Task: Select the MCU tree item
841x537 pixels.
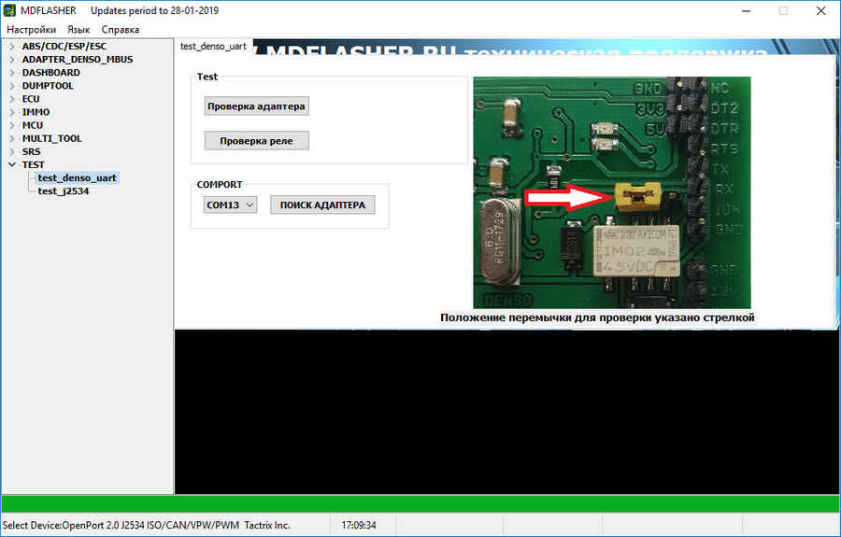Action: pos(32,125)
